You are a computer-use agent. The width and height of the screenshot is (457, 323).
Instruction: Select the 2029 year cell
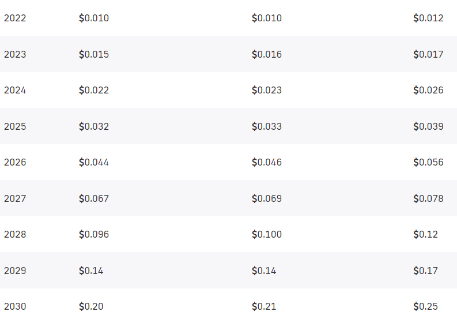coord(15,271)
